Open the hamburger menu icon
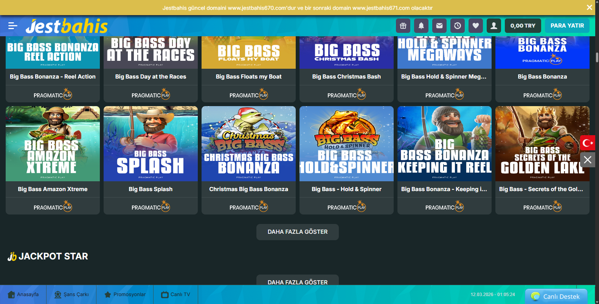Screen dimensions: 599x304 [x=12, y=26]
